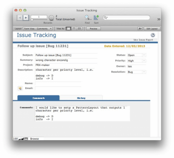
Task: Switch to Table view toggle
Action: (79, 29)
